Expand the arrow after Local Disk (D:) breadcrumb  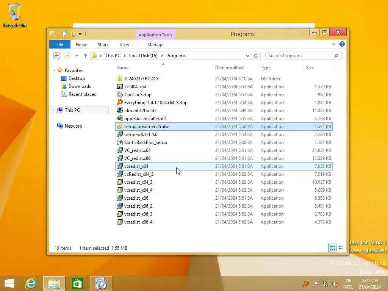[162, 56]
